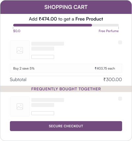The height and width of the screenshot is (141, 132).
Task: Click the filled purple part of progress bar
Action: (x=52, y=25)
